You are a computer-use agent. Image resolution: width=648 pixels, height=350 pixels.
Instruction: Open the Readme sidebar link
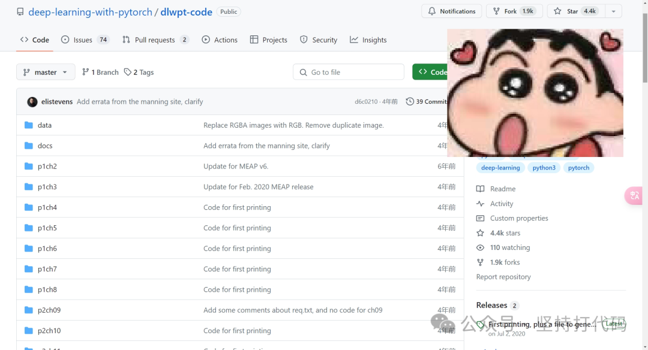(496, 189)
